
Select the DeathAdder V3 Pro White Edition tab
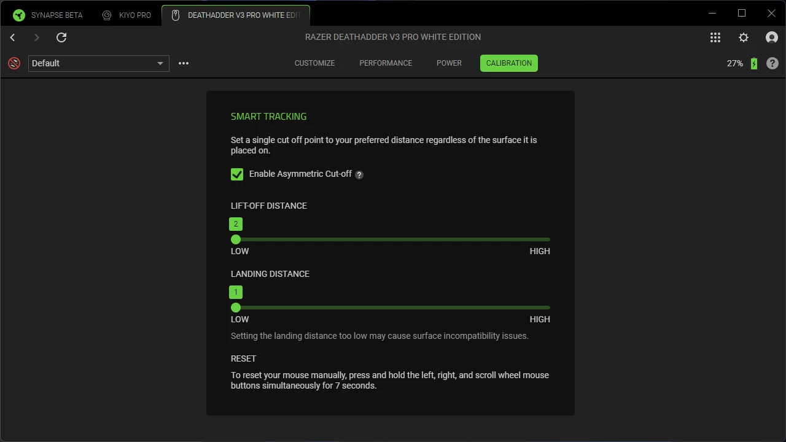[236, 15]
